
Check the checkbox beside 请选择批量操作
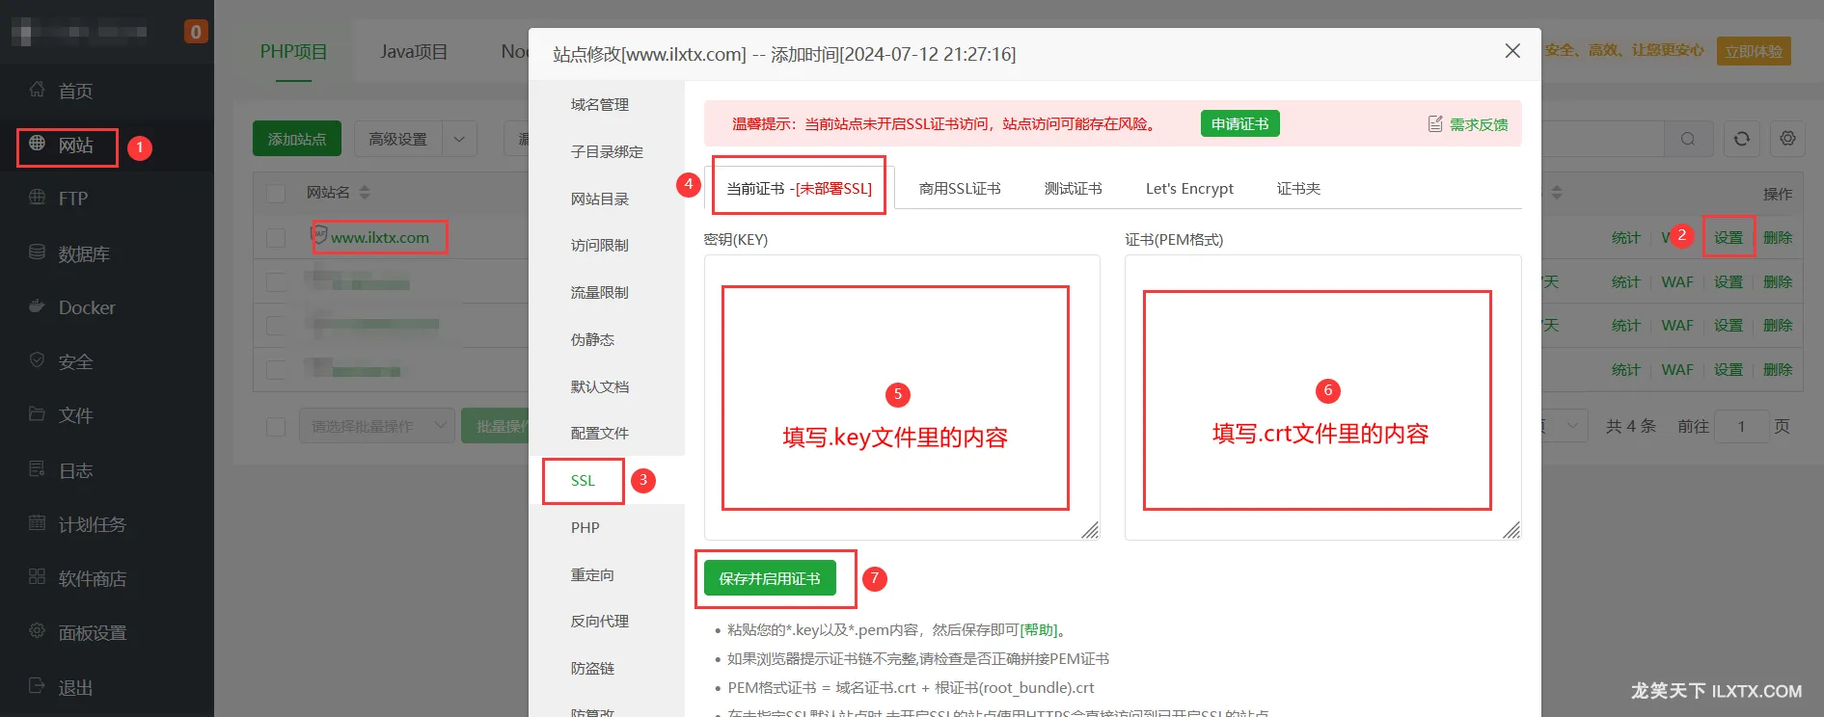pyautogui.click(x=276, y=426)
